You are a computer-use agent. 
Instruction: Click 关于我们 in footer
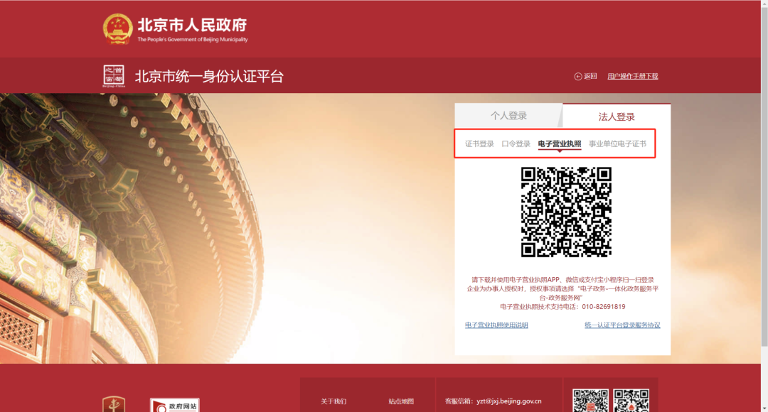pyautogui.click(x=334, y=401)
